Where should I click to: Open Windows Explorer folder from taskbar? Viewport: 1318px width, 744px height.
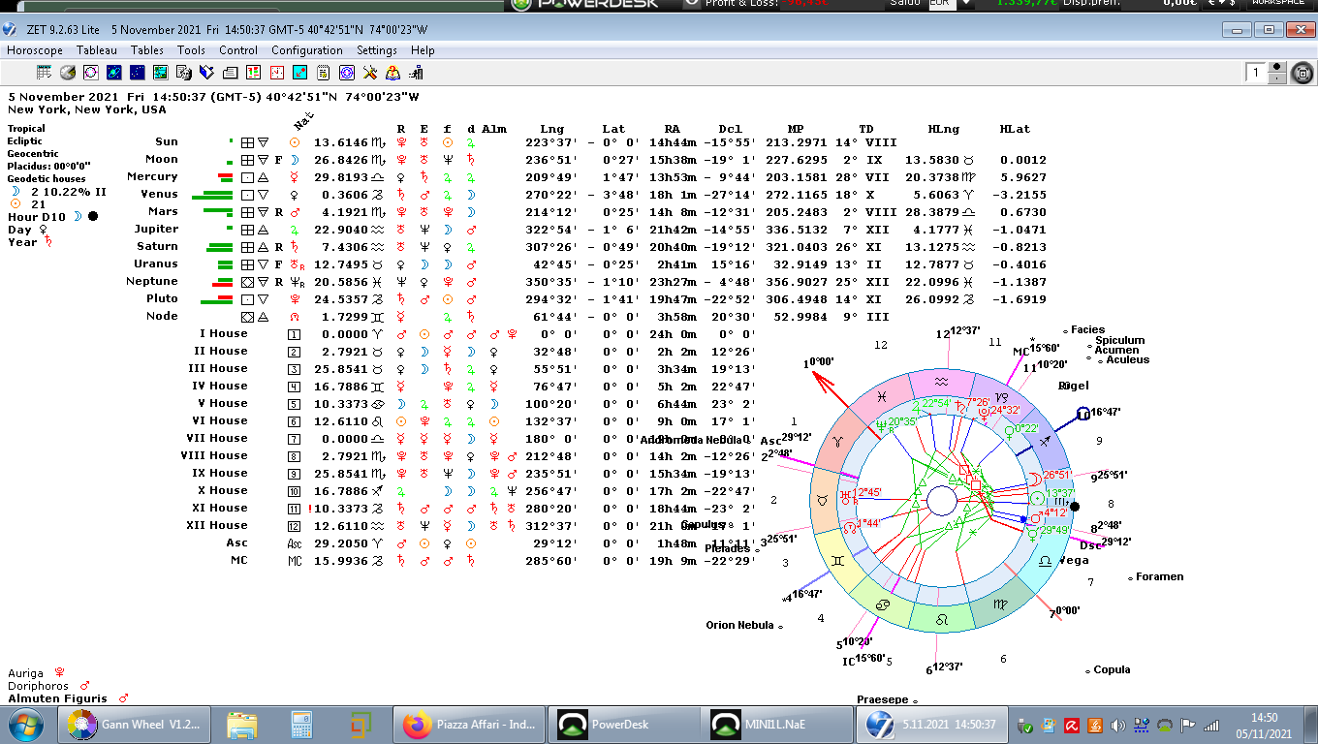(241, 725)
